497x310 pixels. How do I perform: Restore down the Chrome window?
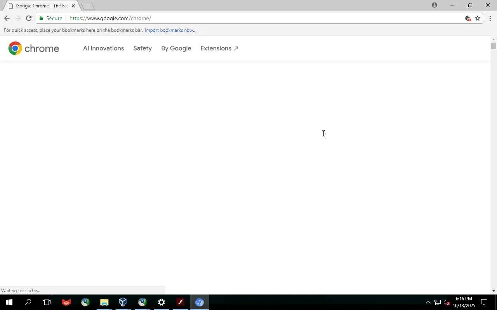click(470, 5)
